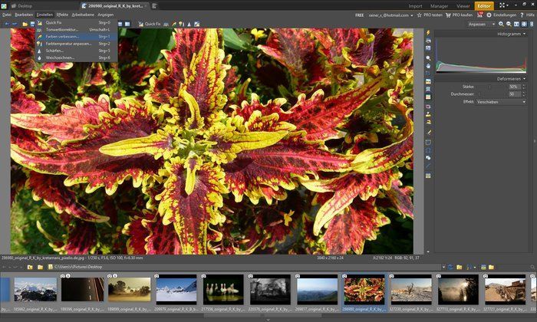Select the Editor module tab
Image resolution: width=537 pixels, height=322 pixels.
pyautogui.click(x=484, y=6)
